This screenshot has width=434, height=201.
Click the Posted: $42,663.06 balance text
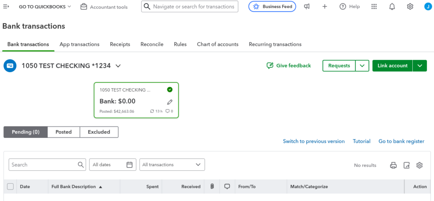pos(117,111)
